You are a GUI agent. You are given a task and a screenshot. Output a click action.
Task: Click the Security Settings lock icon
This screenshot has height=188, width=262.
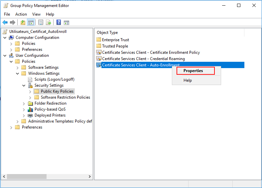pos(30,85)
